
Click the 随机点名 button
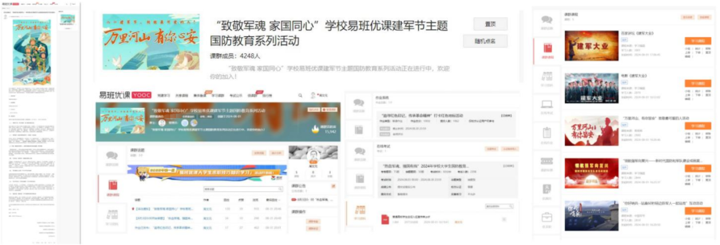pos(485,41)
